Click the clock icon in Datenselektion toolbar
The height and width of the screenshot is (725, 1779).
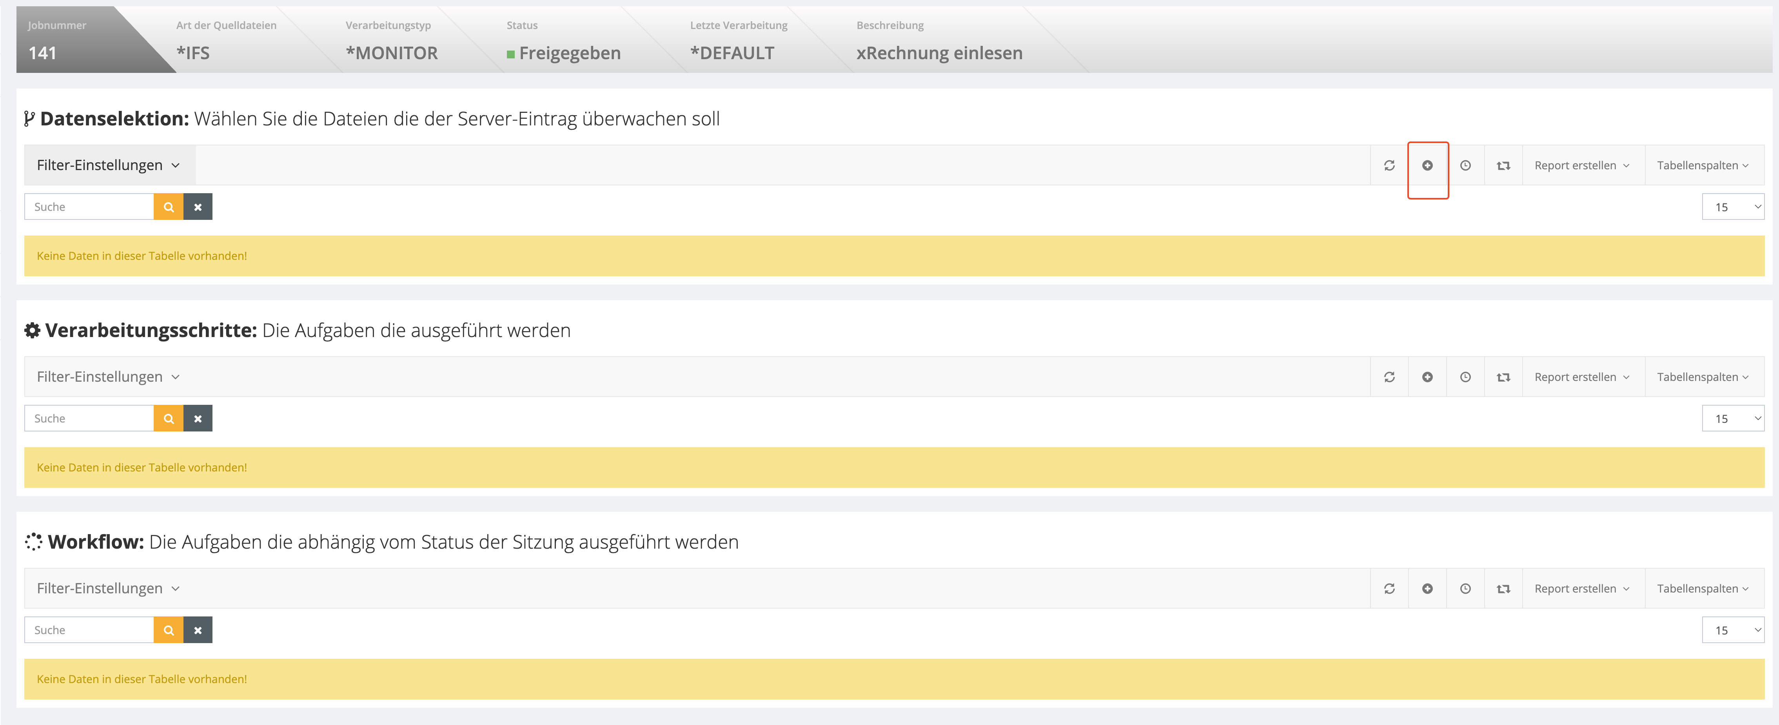tap(1465, 165)
